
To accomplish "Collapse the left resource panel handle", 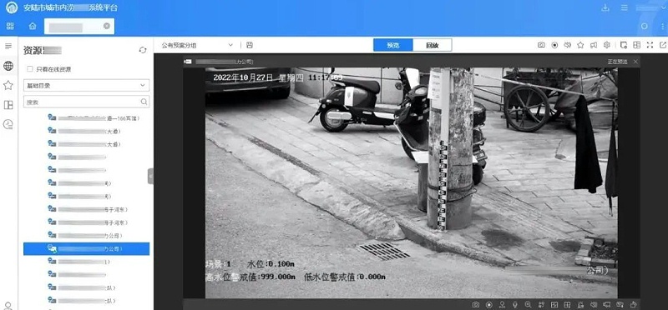I will click(150, 176).
